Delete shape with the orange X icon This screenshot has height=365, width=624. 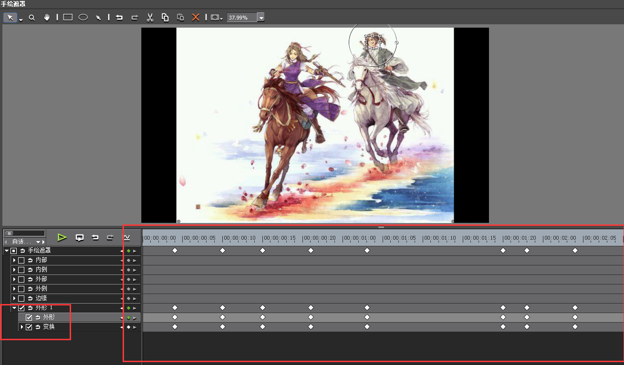click(x=196, y=18)
